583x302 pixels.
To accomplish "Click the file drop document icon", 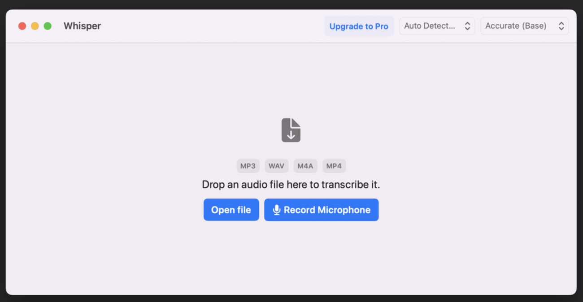I will [291, 130].
